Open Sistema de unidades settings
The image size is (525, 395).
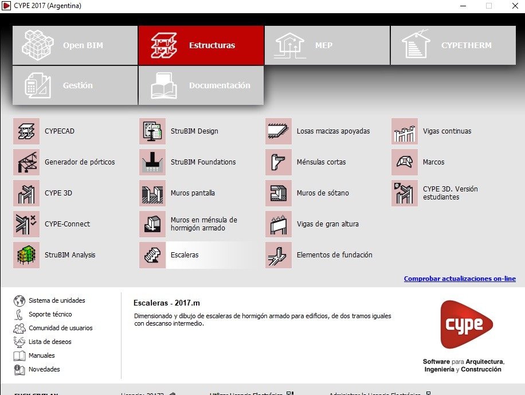click(x=56, y=300)
